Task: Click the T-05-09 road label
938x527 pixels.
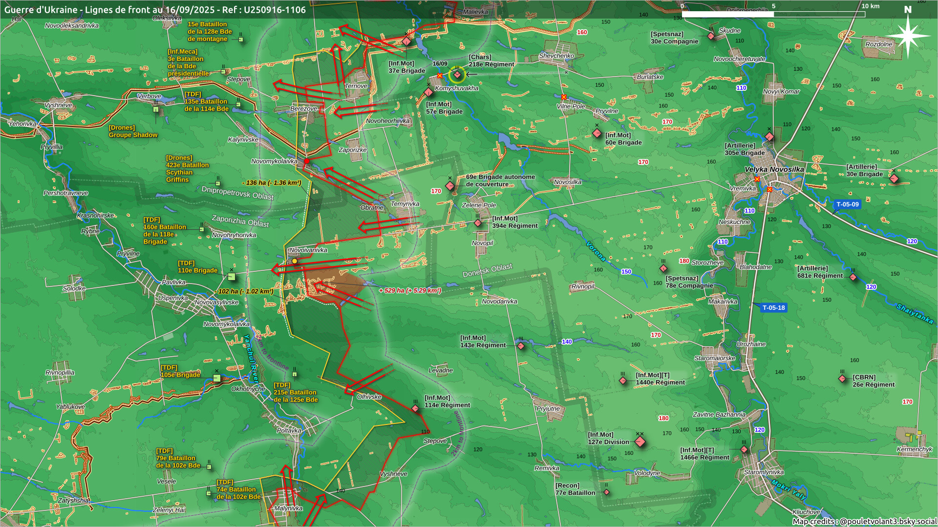Action: 847,204
